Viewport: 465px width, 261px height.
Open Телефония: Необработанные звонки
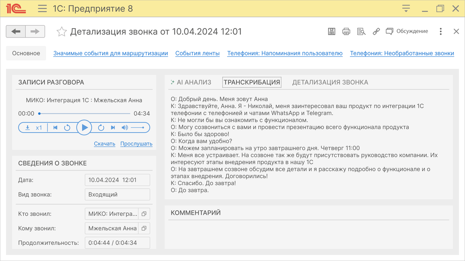pyautogui.click(x=402, y=53)
